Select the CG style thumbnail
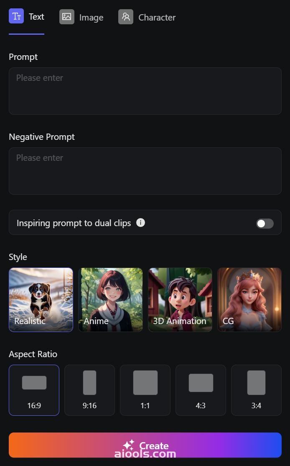 [x=249, y=300]
